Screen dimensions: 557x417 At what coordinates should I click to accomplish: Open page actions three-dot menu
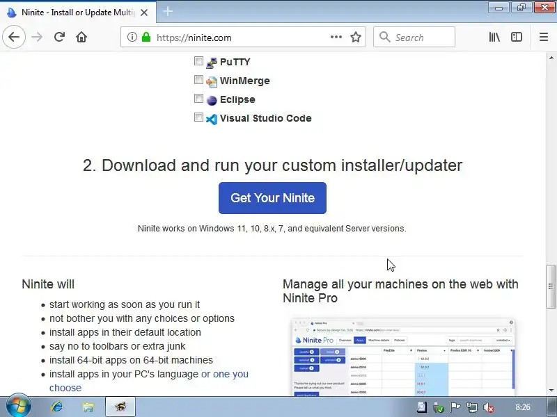point(336,37)
